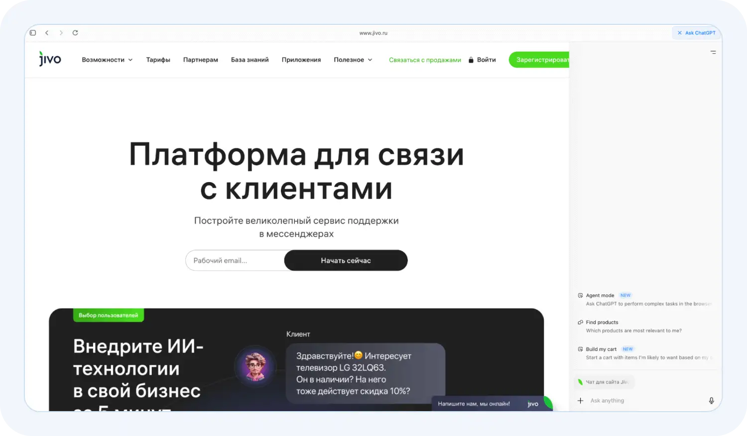Expand the Полезное dropdown menu
This screenshot has width=747, height=436.
[x=353, y=60]
